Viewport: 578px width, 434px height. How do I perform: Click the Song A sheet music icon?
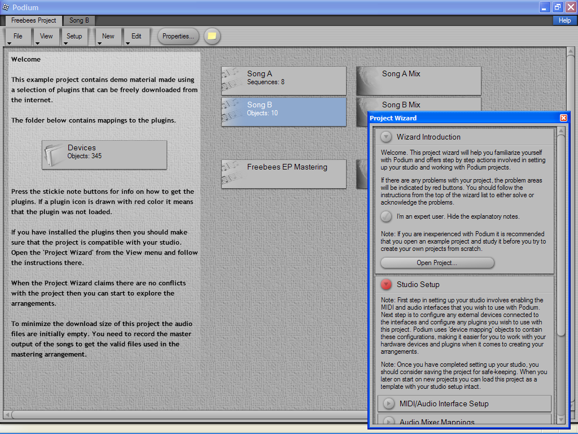tap(232, 81)
